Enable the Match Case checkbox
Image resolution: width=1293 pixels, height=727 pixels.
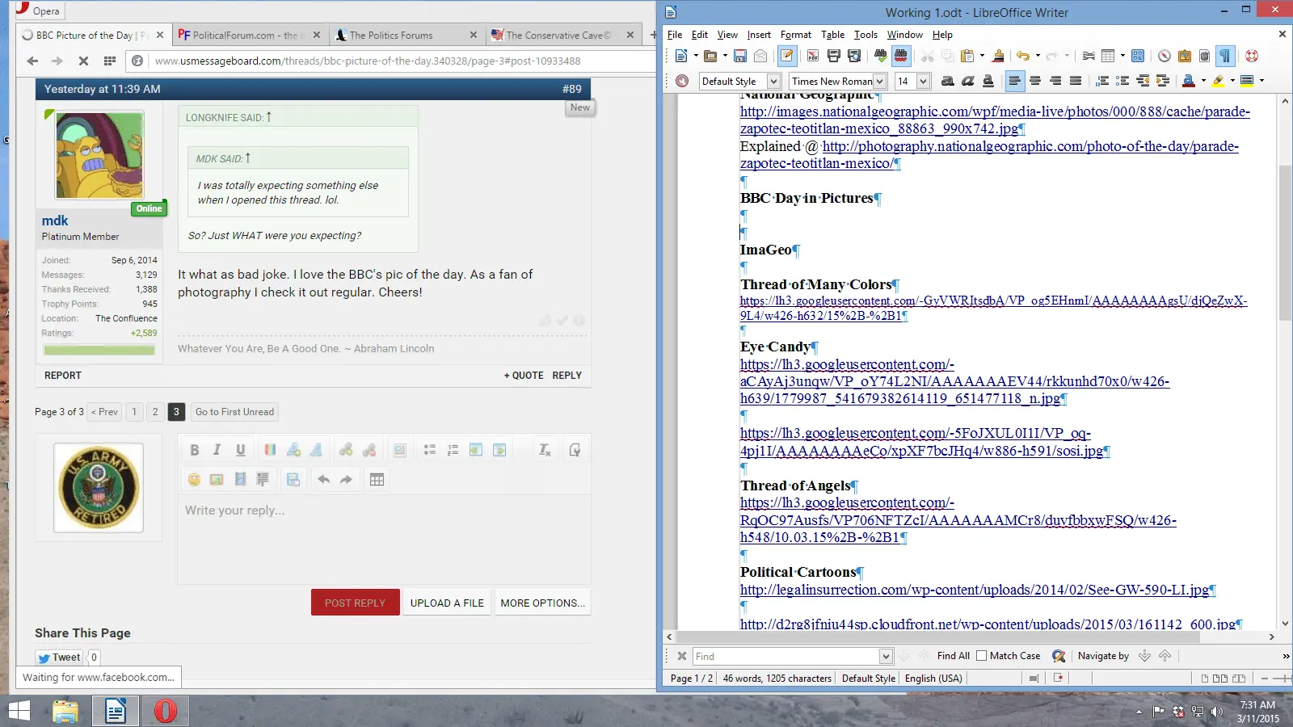click(x=982, y=656)
